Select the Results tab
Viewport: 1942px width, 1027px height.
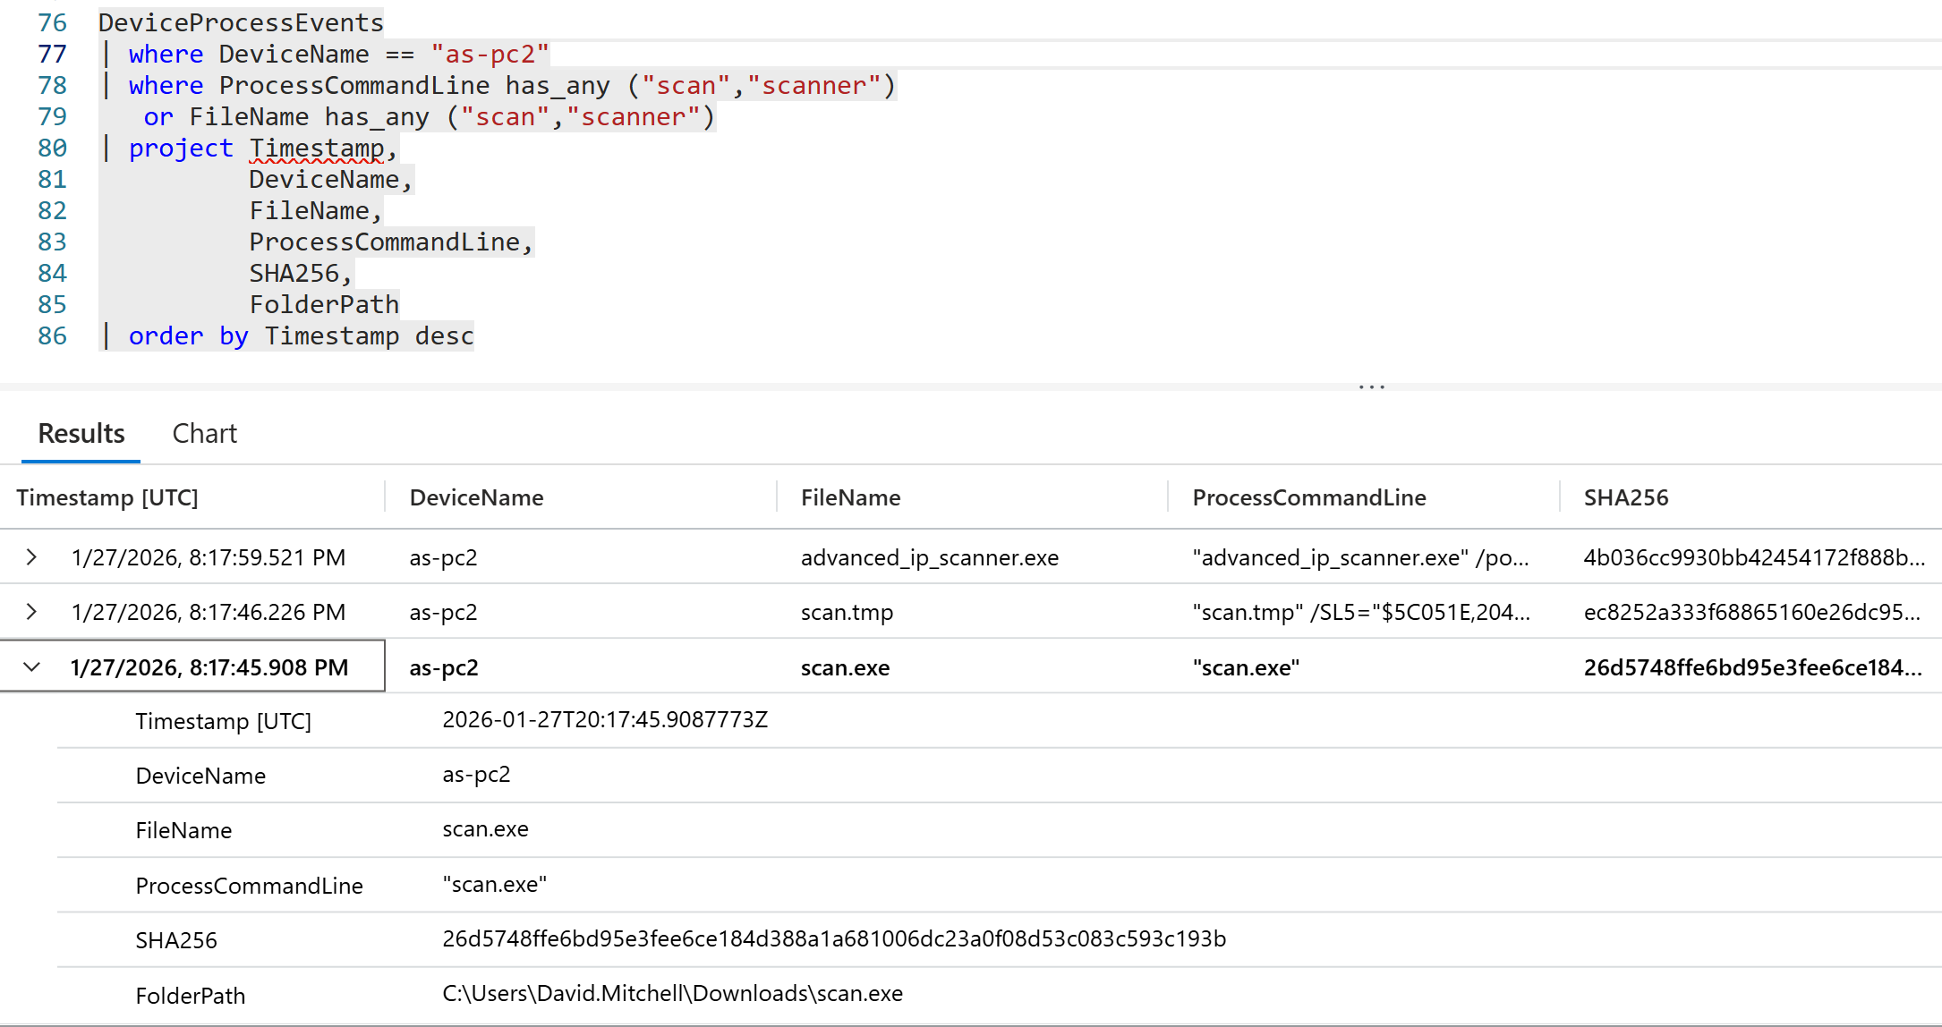point(81,434)
